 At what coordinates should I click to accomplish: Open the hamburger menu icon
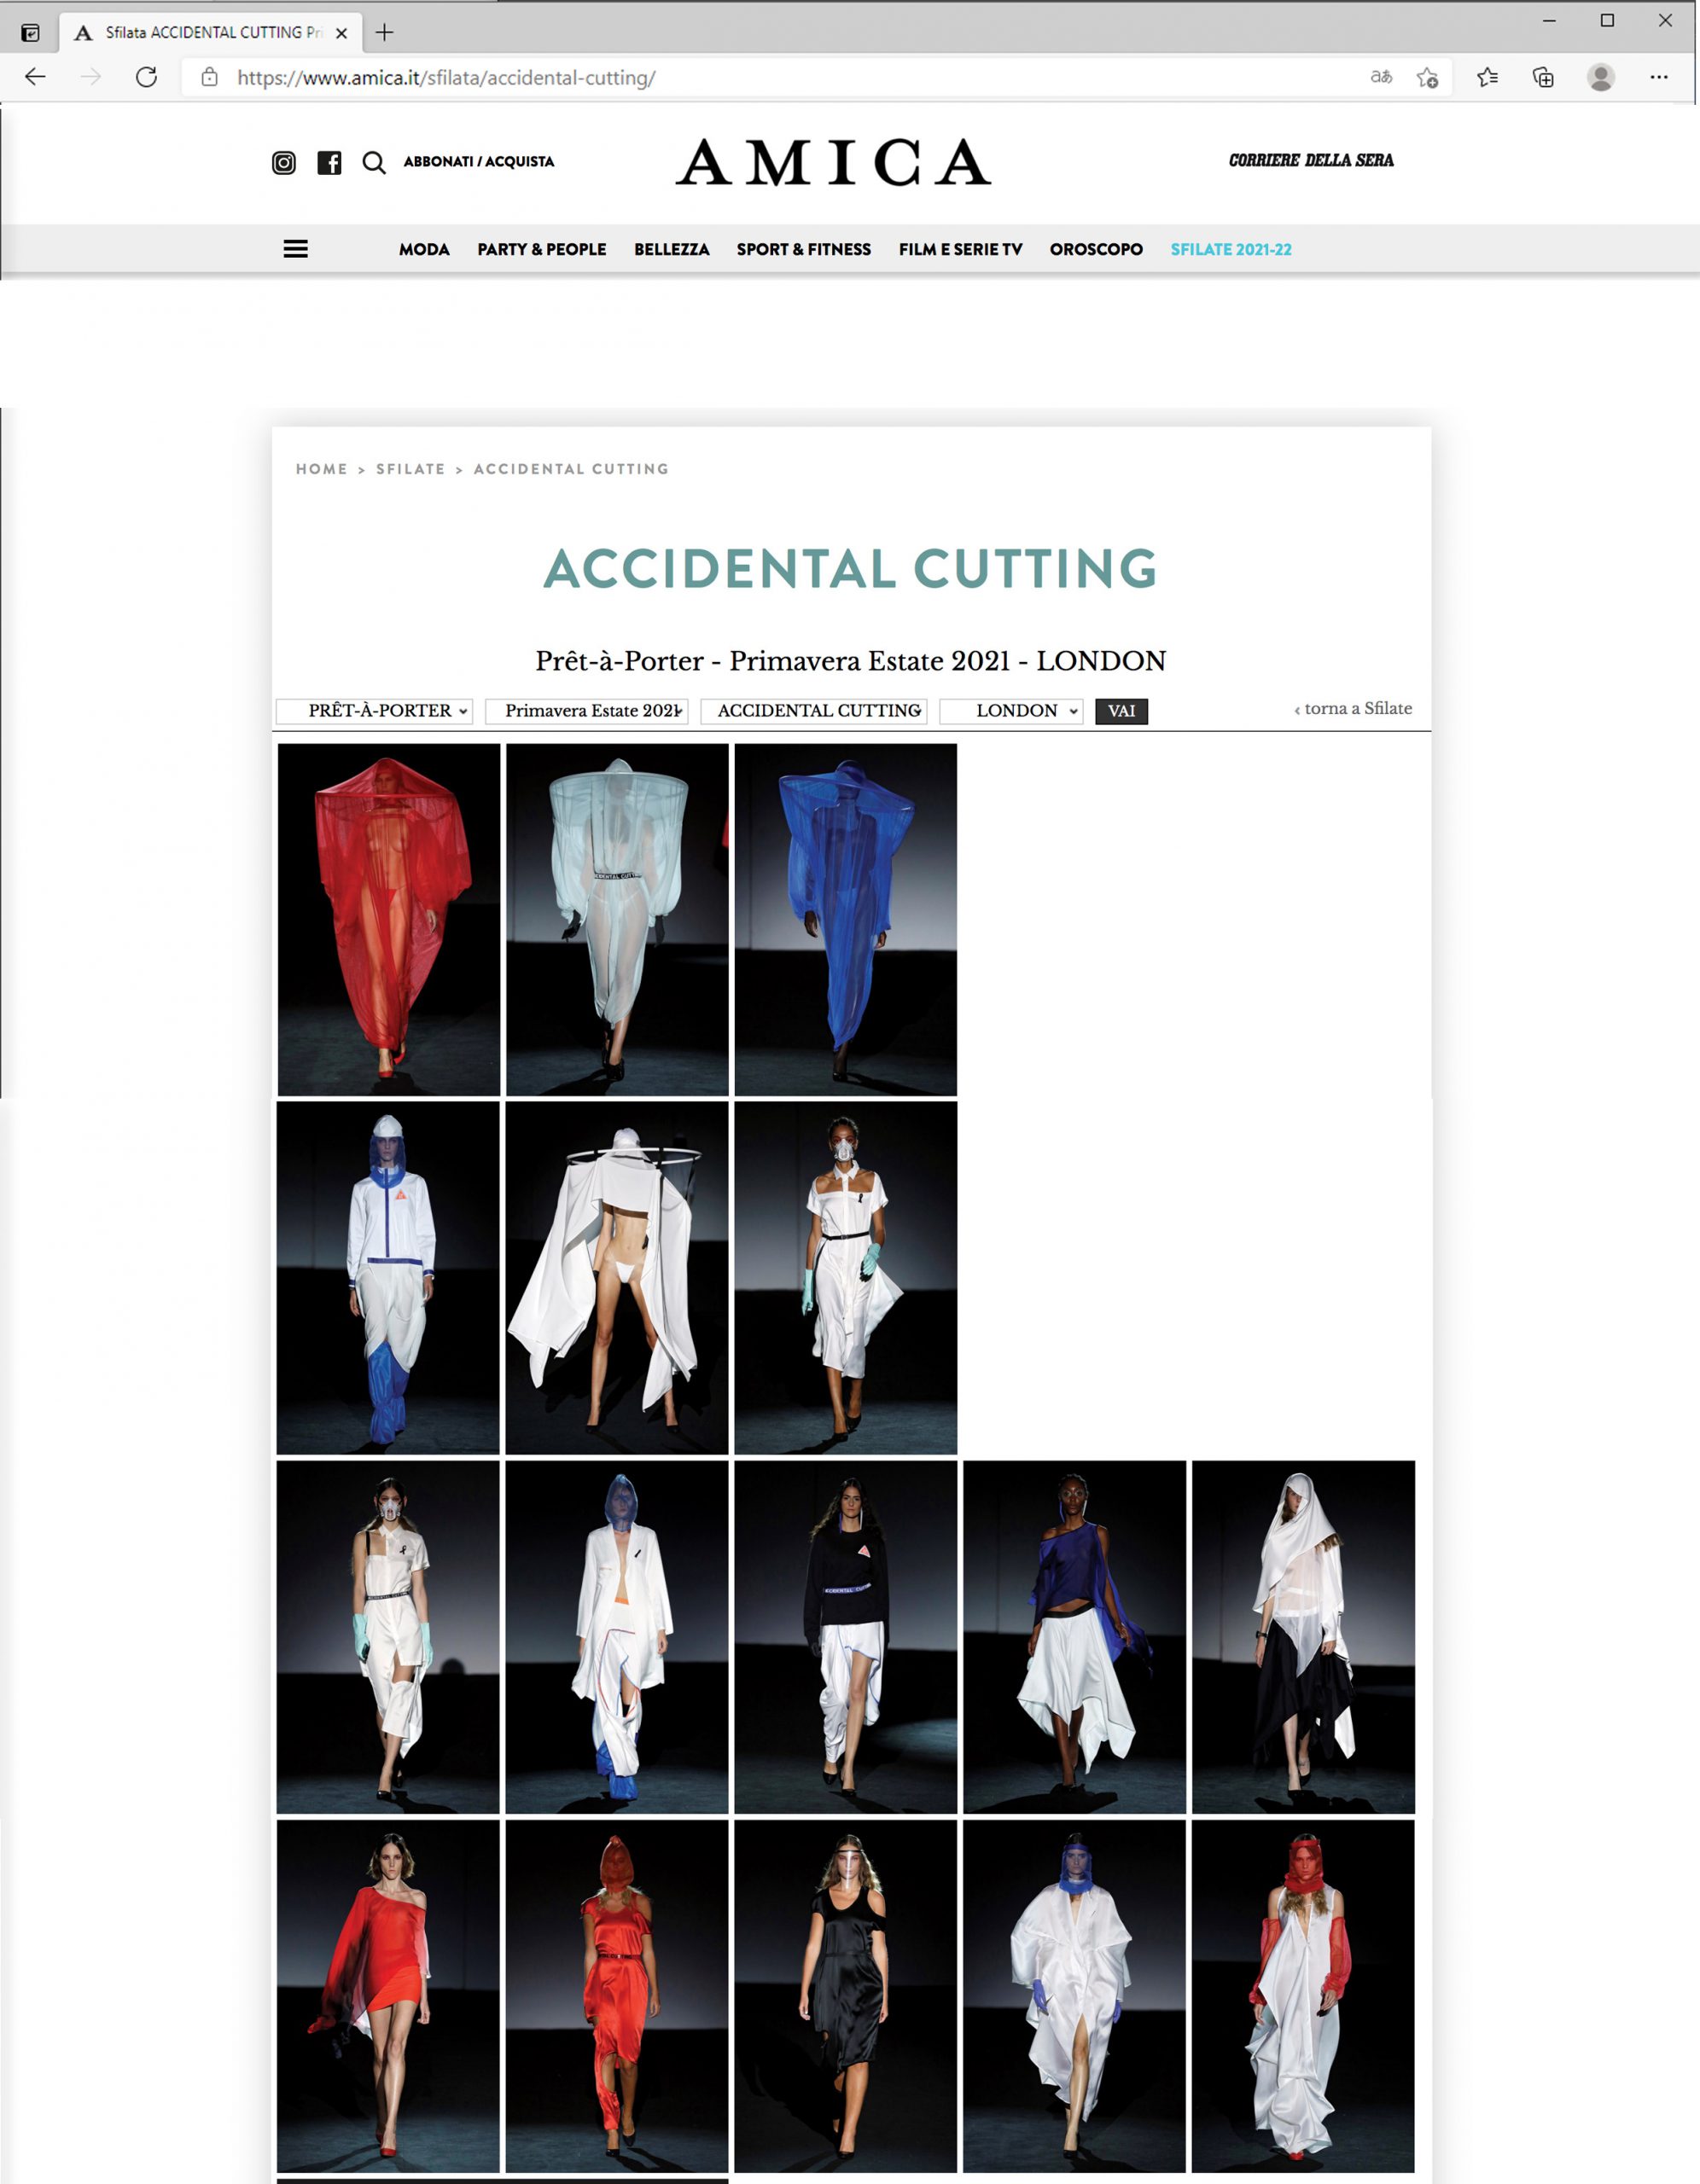(295, 249)
